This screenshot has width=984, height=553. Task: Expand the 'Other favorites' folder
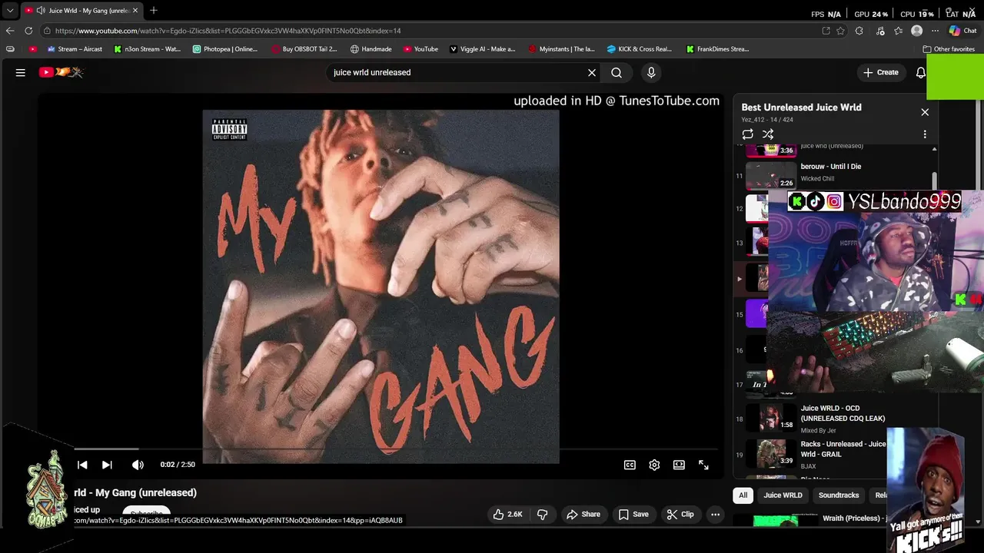(949, 49)
